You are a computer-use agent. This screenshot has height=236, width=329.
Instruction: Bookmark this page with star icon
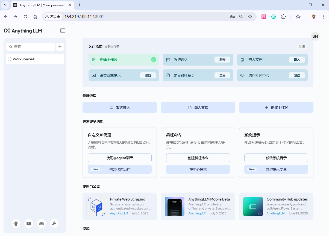click(250, 17)
